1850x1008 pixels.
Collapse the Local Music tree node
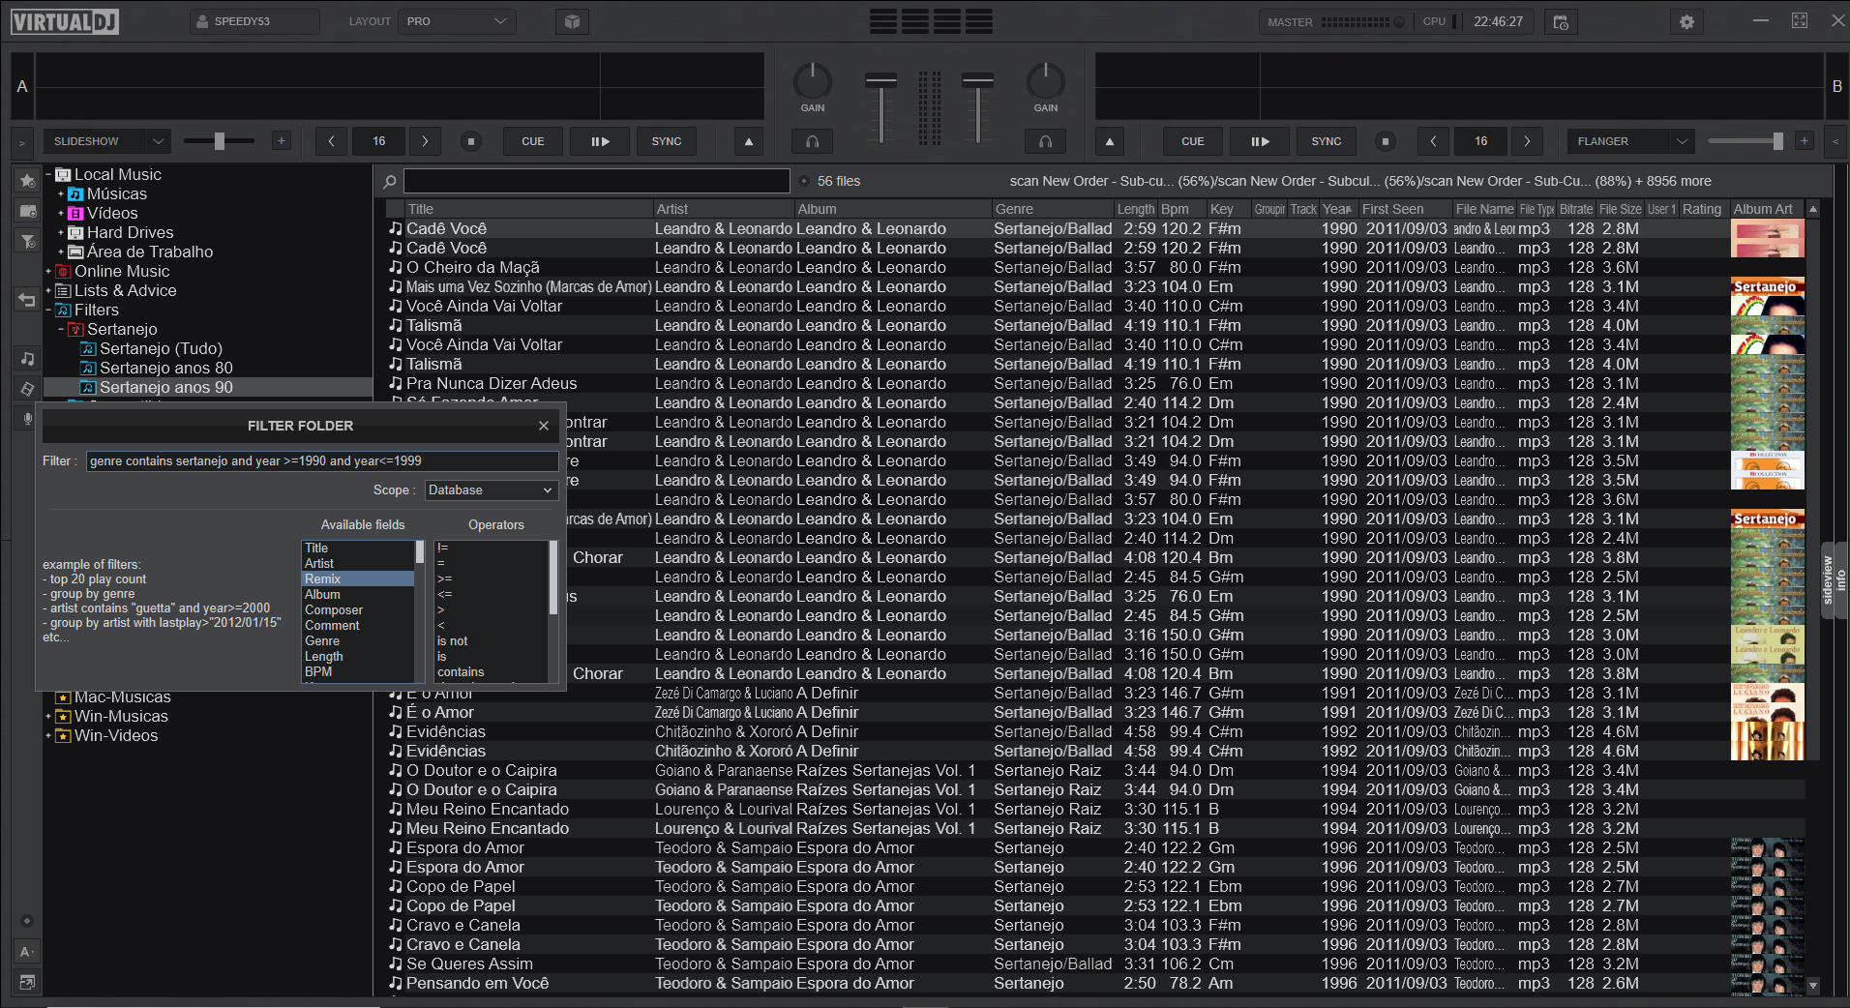(x=48, y=175)
